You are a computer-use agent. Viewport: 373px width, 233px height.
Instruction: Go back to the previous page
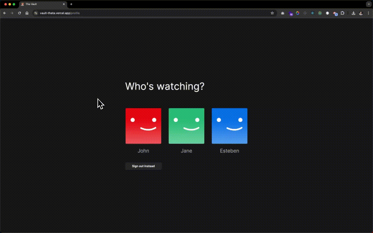(x=5, y=13)
